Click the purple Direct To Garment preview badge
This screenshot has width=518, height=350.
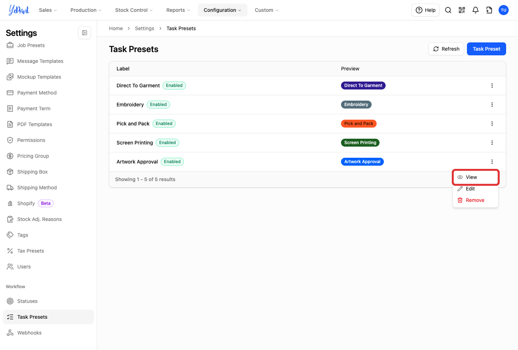point(363,86)
